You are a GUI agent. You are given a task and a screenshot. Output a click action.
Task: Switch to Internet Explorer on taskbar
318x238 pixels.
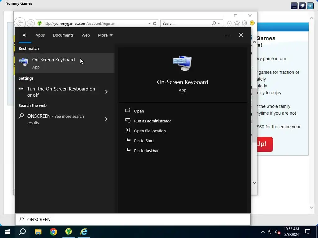coord(84,232)
